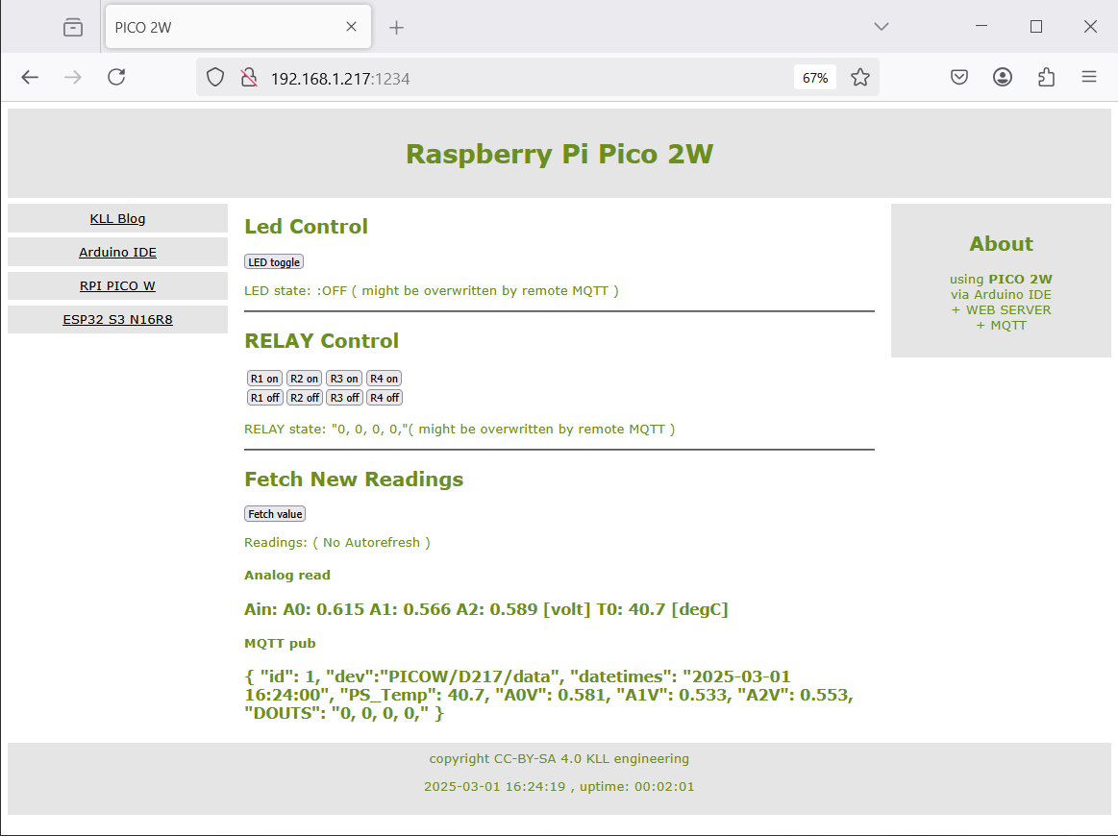Image resolution: width=1118 pixels, height=836 pixels.
Task: Click the LED toggle button
Action: pos(274,262)
